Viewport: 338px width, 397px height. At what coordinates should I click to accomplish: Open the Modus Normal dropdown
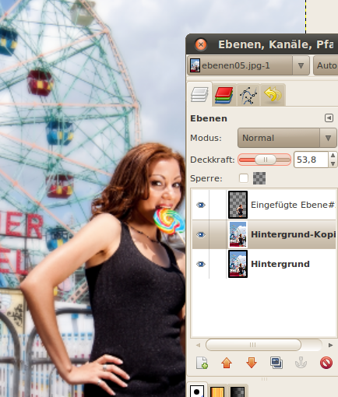click(287, 138)
